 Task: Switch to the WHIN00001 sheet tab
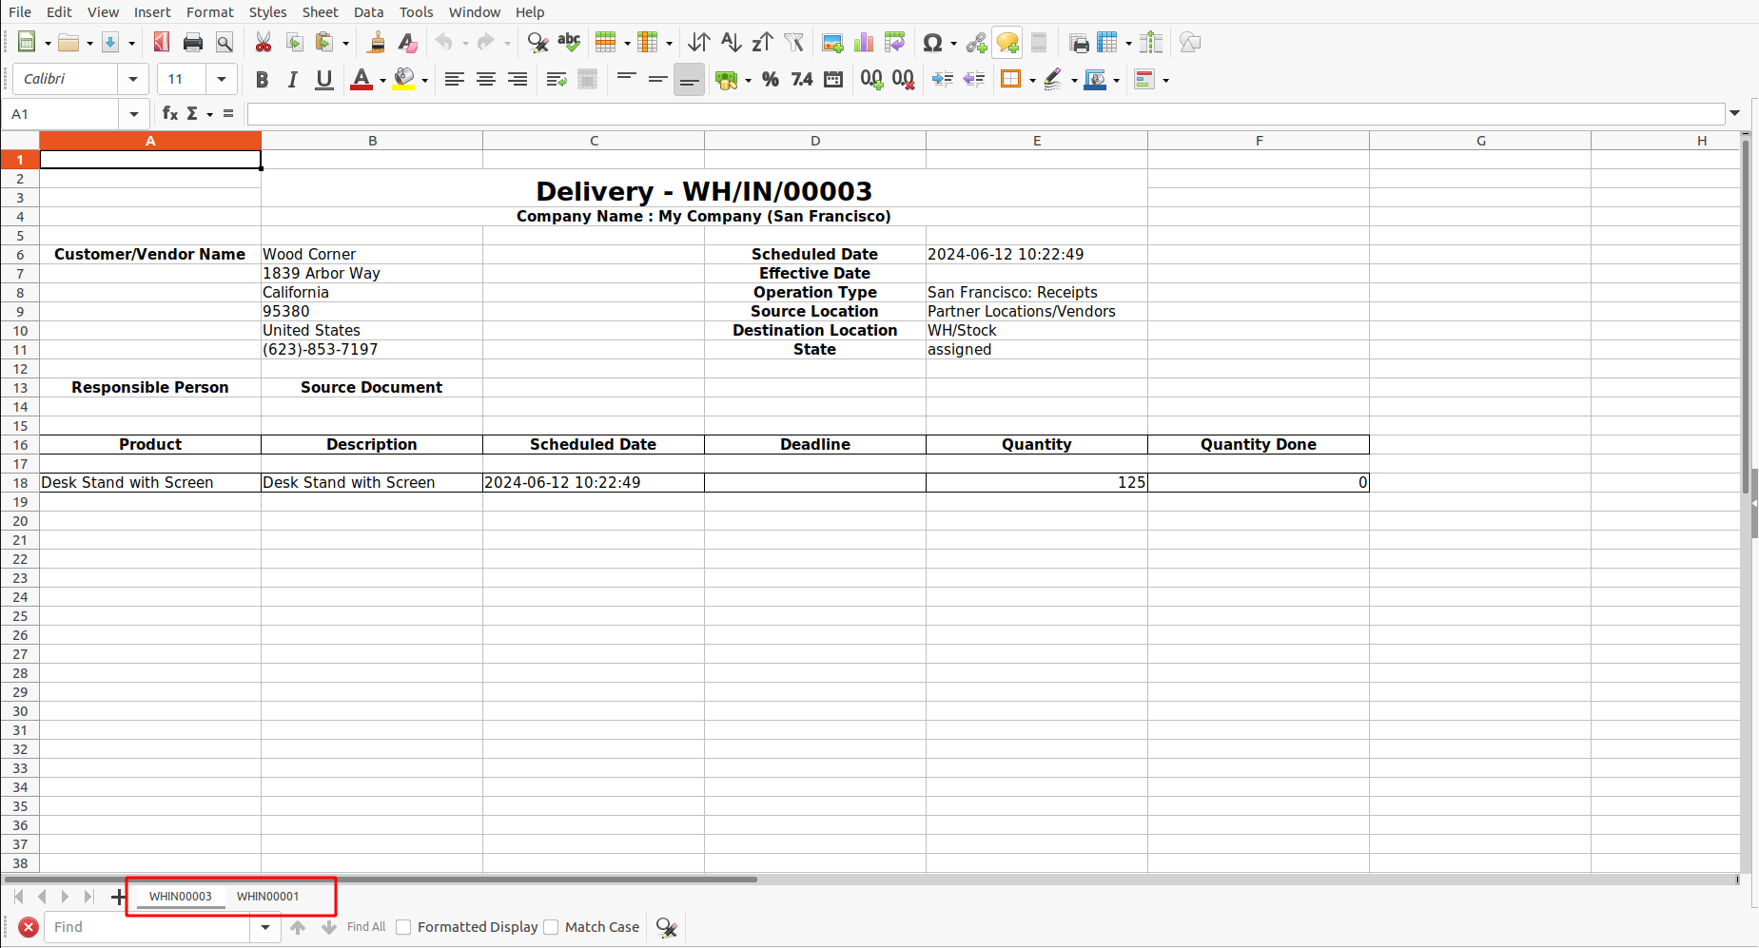pyautogui.click(x=268, y=897)
